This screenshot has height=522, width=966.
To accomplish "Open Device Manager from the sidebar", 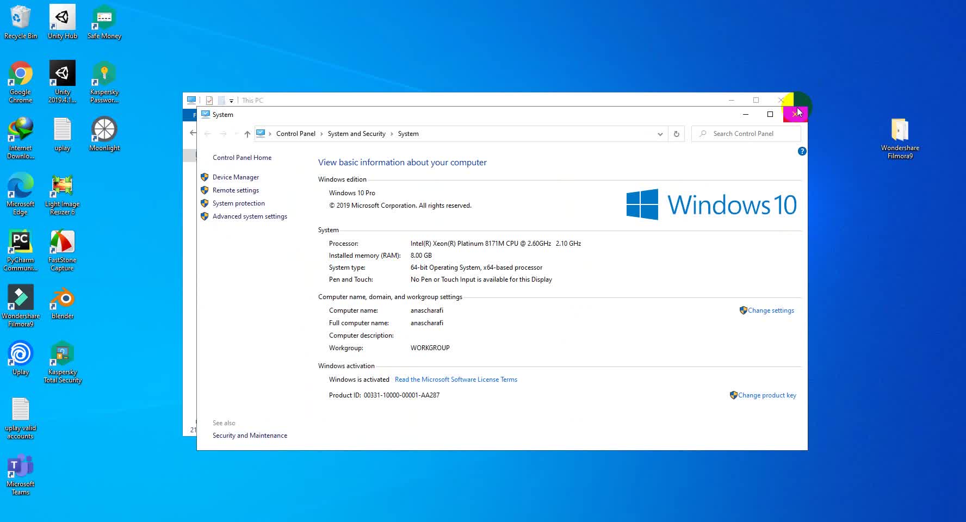I will (236, 177).
